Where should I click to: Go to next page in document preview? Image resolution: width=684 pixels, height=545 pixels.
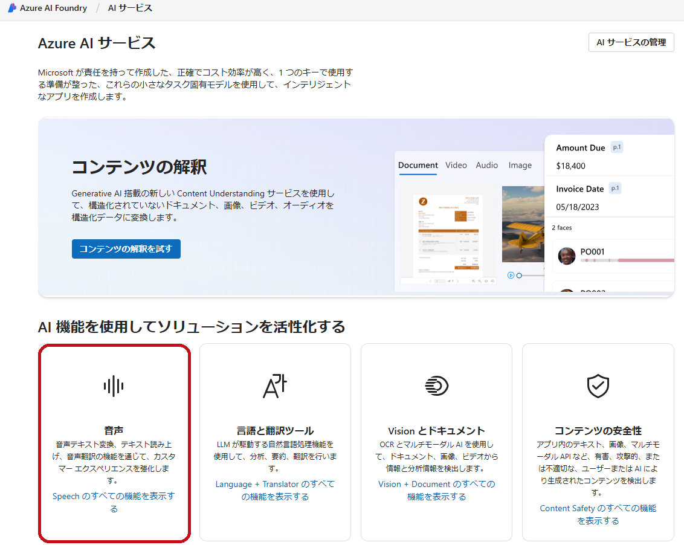point(457,282)
